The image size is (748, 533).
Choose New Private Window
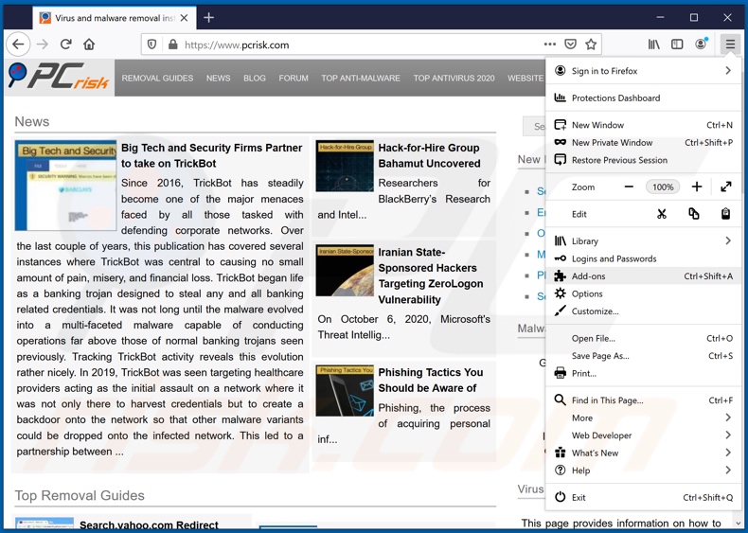pos(643,142)
